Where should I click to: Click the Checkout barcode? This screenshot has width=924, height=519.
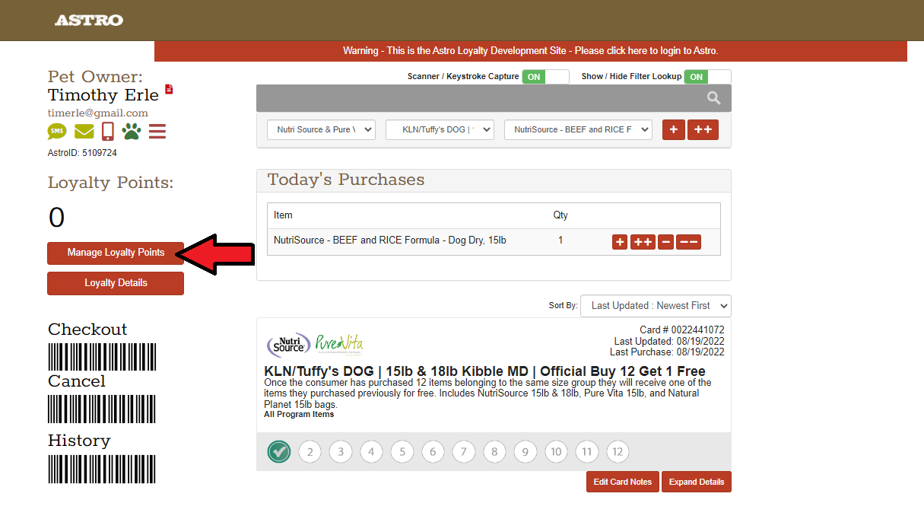tap(102, 356)
